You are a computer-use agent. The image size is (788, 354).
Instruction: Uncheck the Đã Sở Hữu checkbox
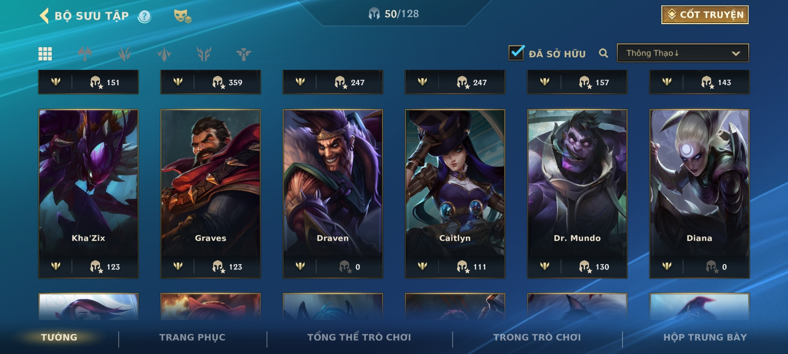516,52
